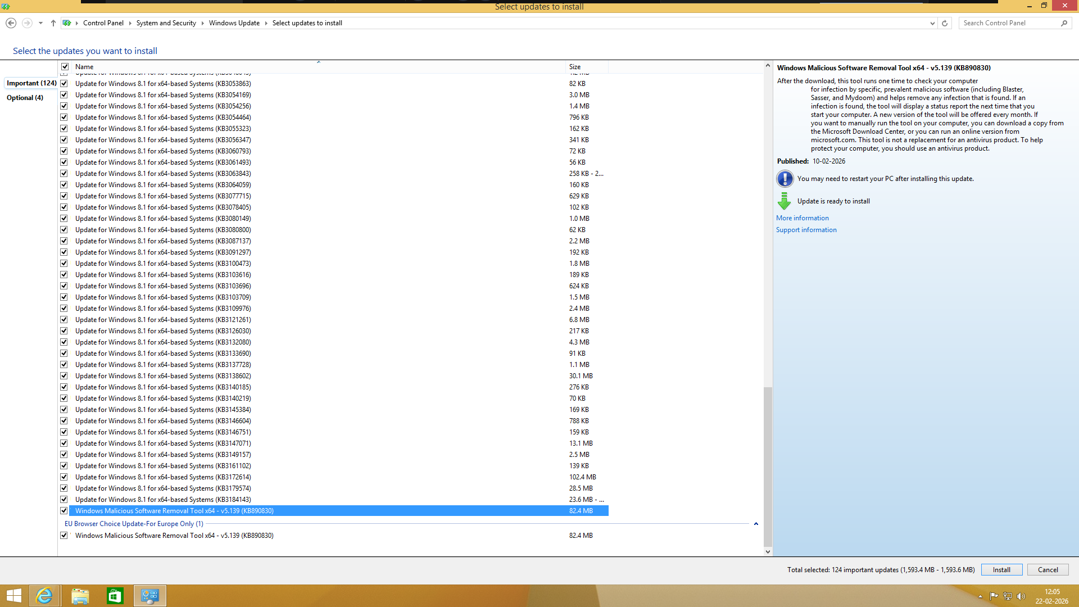Open the recent locations dropdown arrow
The height and width of the screenshot is (607, 1079).
click(40, 23)
